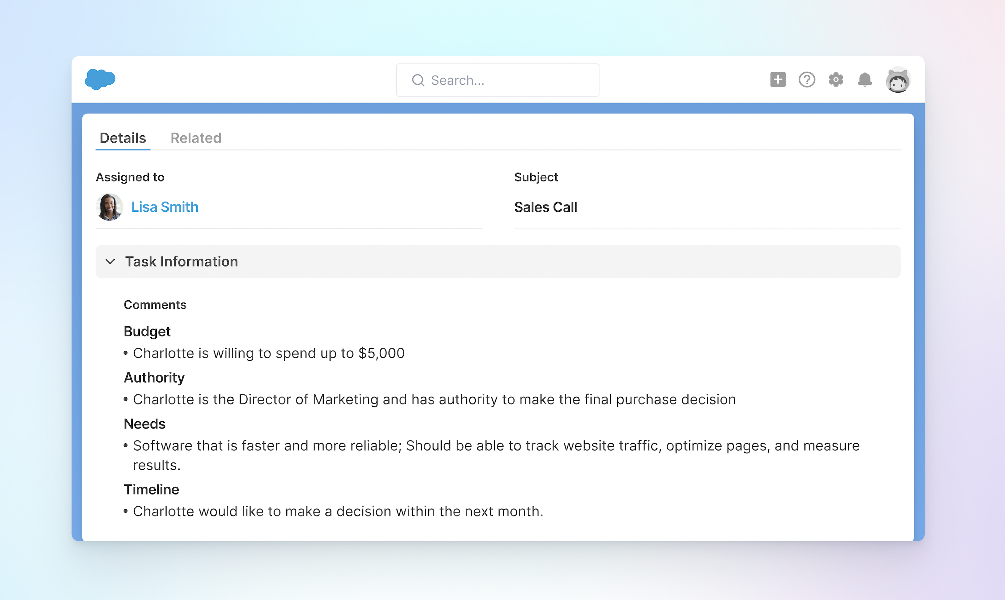The width and height of the screenshot is (1005, 600).
Task: Collapse the Task Information section chevron
Action: pos(110,262)
